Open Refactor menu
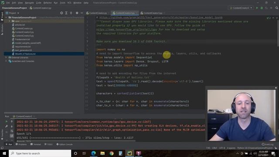 [48, 3]
